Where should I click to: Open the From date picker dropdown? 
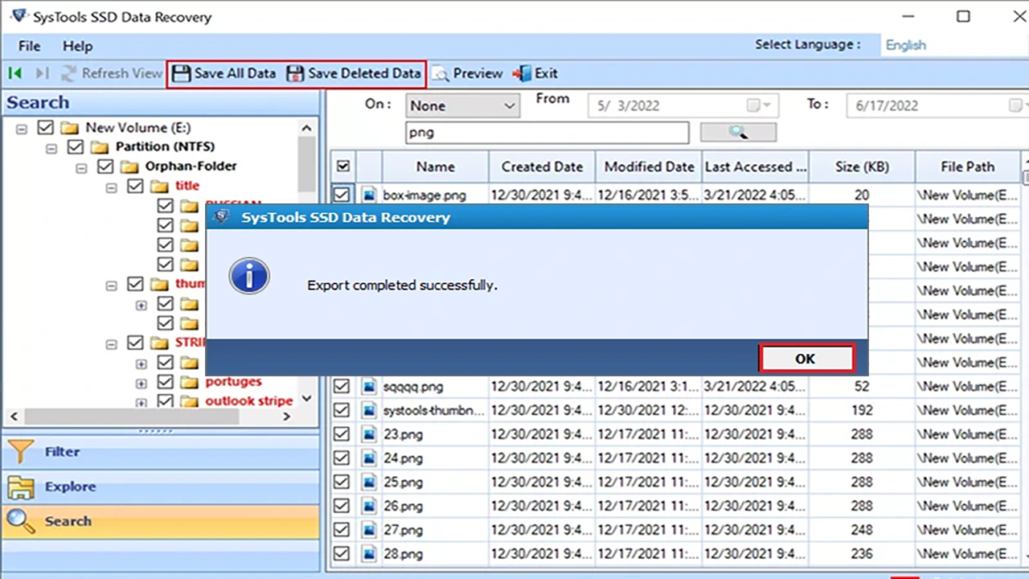coord(759,105)
